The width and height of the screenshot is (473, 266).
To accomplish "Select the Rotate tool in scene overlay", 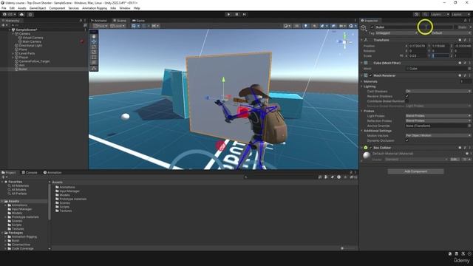I will click(94, 47).
